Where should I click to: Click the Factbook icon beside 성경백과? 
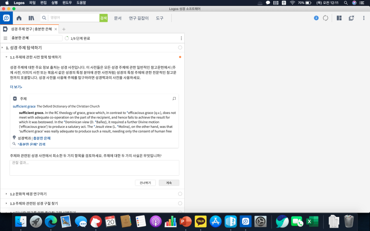tap(14, 138)
